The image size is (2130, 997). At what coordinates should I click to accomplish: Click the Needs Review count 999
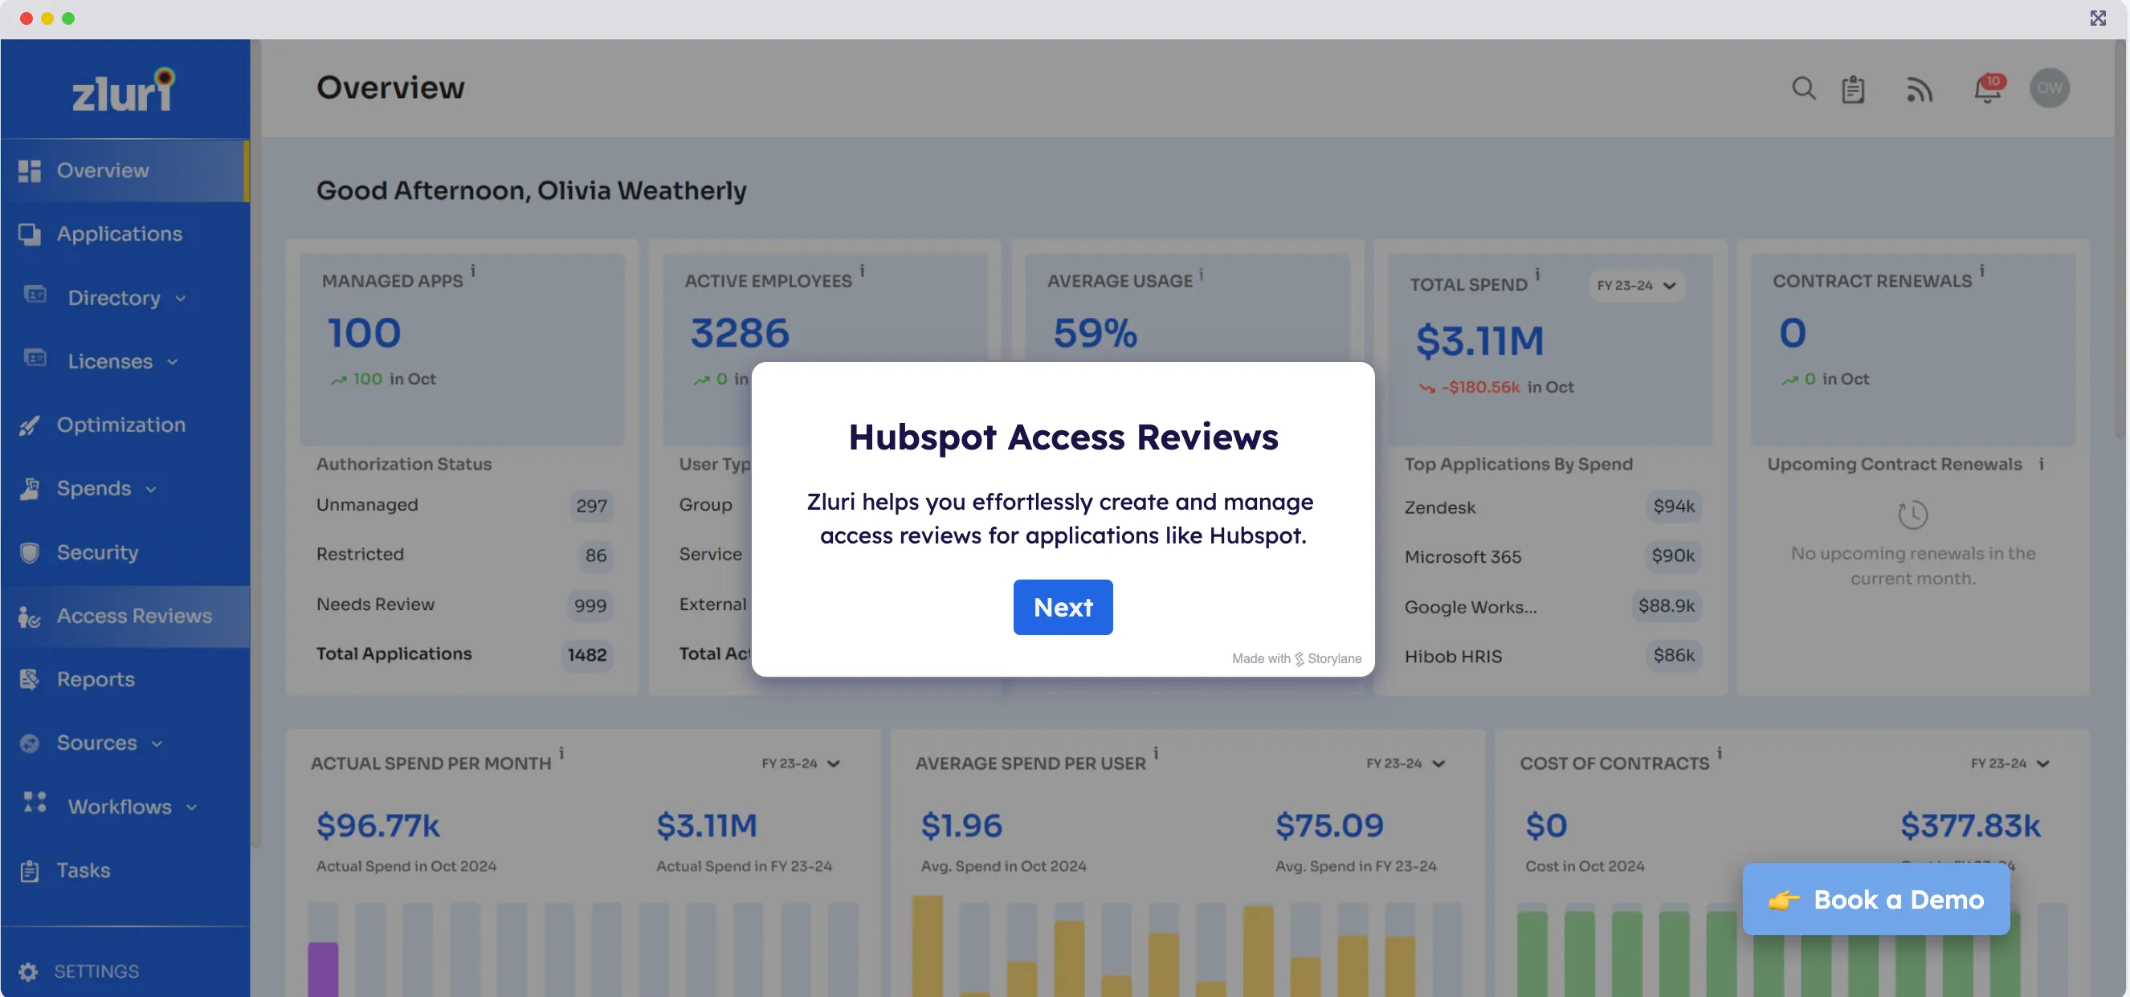click(x=590, y=604)
